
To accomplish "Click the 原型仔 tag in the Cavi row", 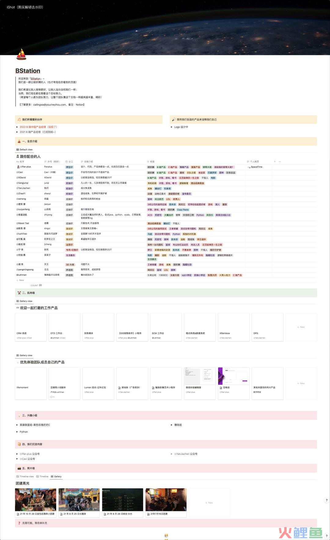I will pos(69,173).
